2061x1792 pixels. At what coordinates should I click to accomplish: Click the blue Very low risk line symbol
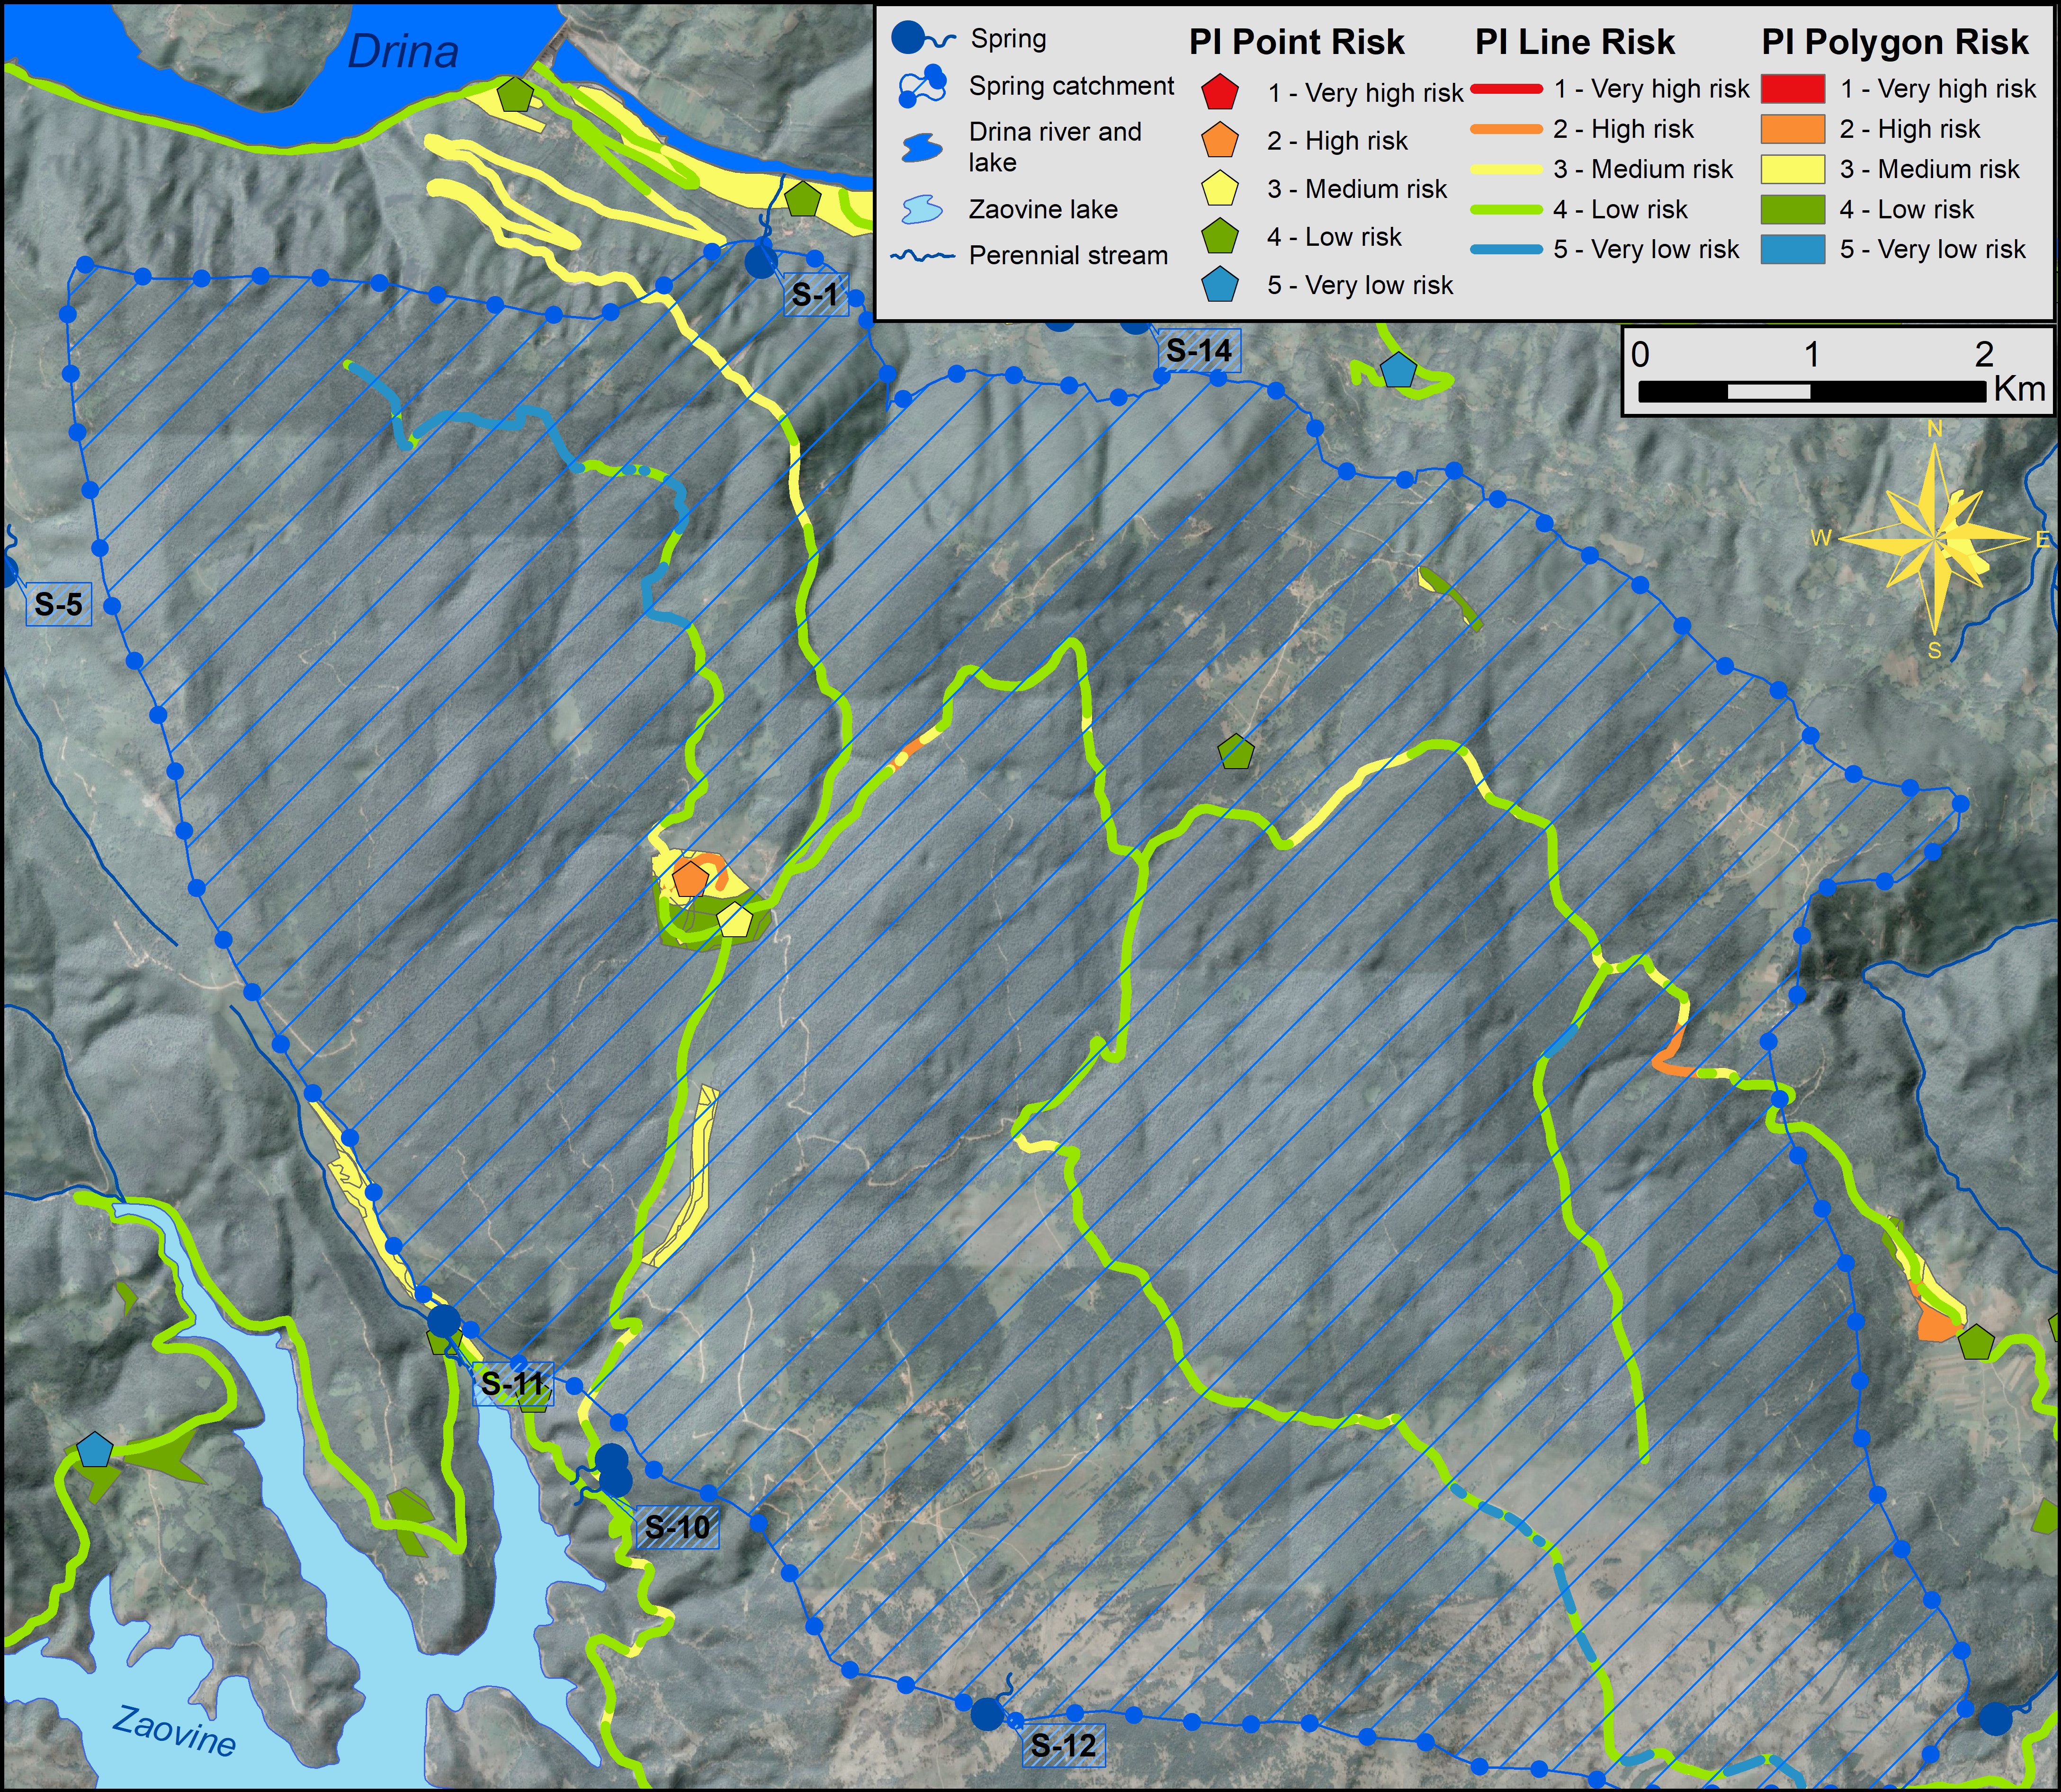(x=1507, y=249)
